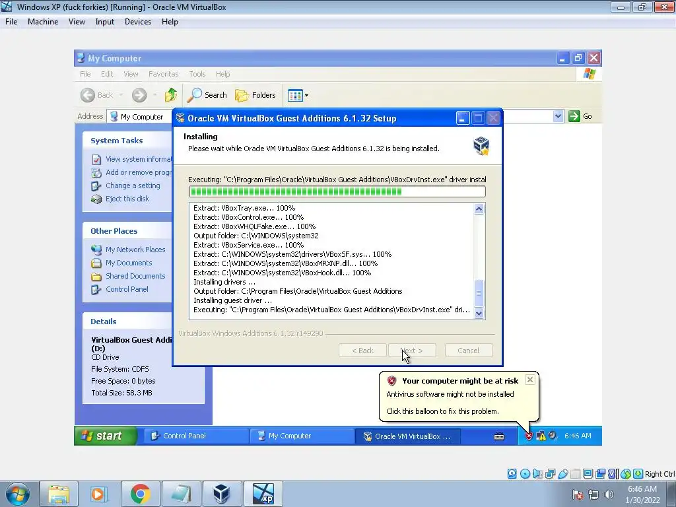Click Next in Guest Additions setup
The width and height of the screenshot is (676, 507).
(412, 351)
